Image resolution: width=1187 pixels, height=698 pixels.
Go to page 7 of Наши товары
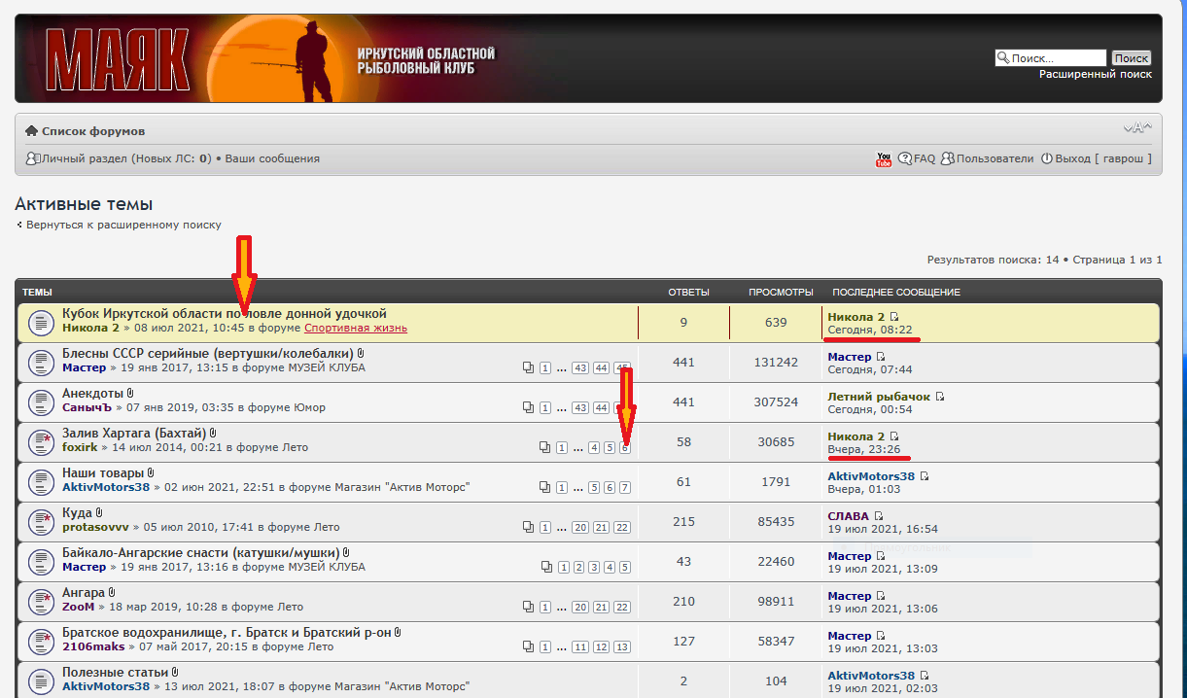pyautogui.click(x=625, y=487)
